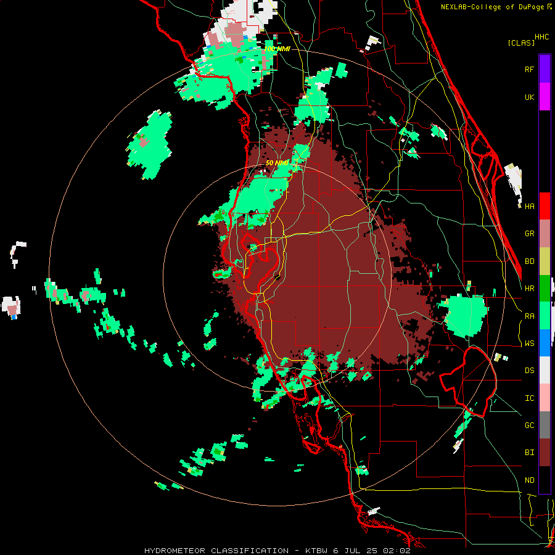
Task: Click the HA legend label
Action: [529, 207]
